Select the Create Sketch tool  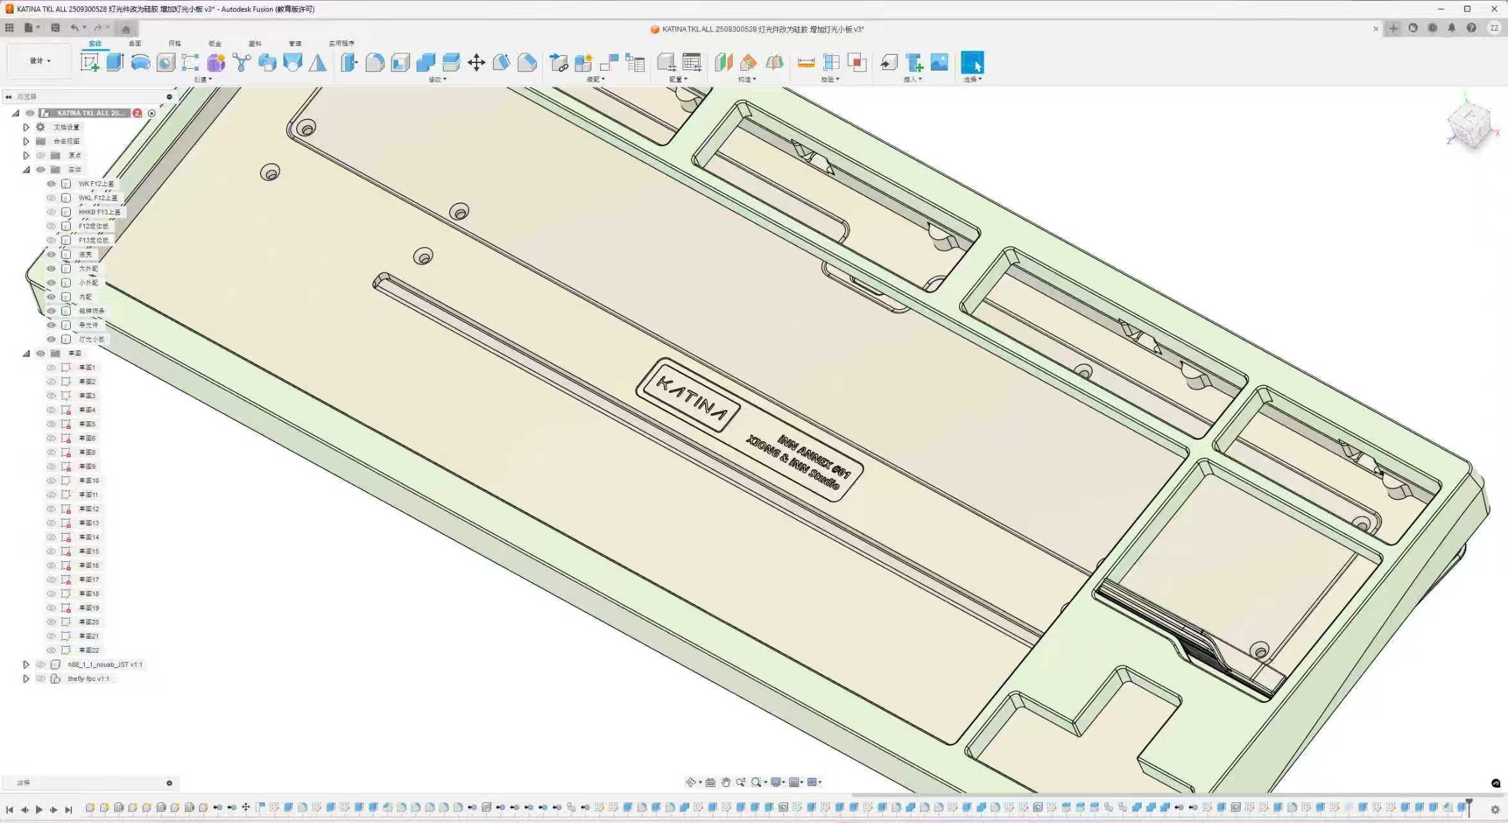(x=89, y=62)
